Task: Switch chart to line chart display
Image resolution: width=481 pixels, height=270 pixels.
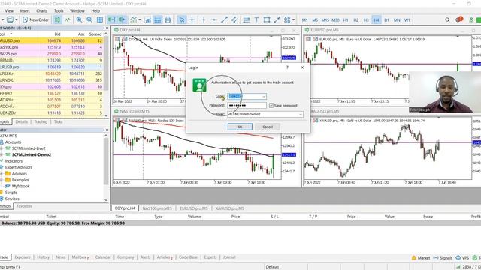Action: 68,19
